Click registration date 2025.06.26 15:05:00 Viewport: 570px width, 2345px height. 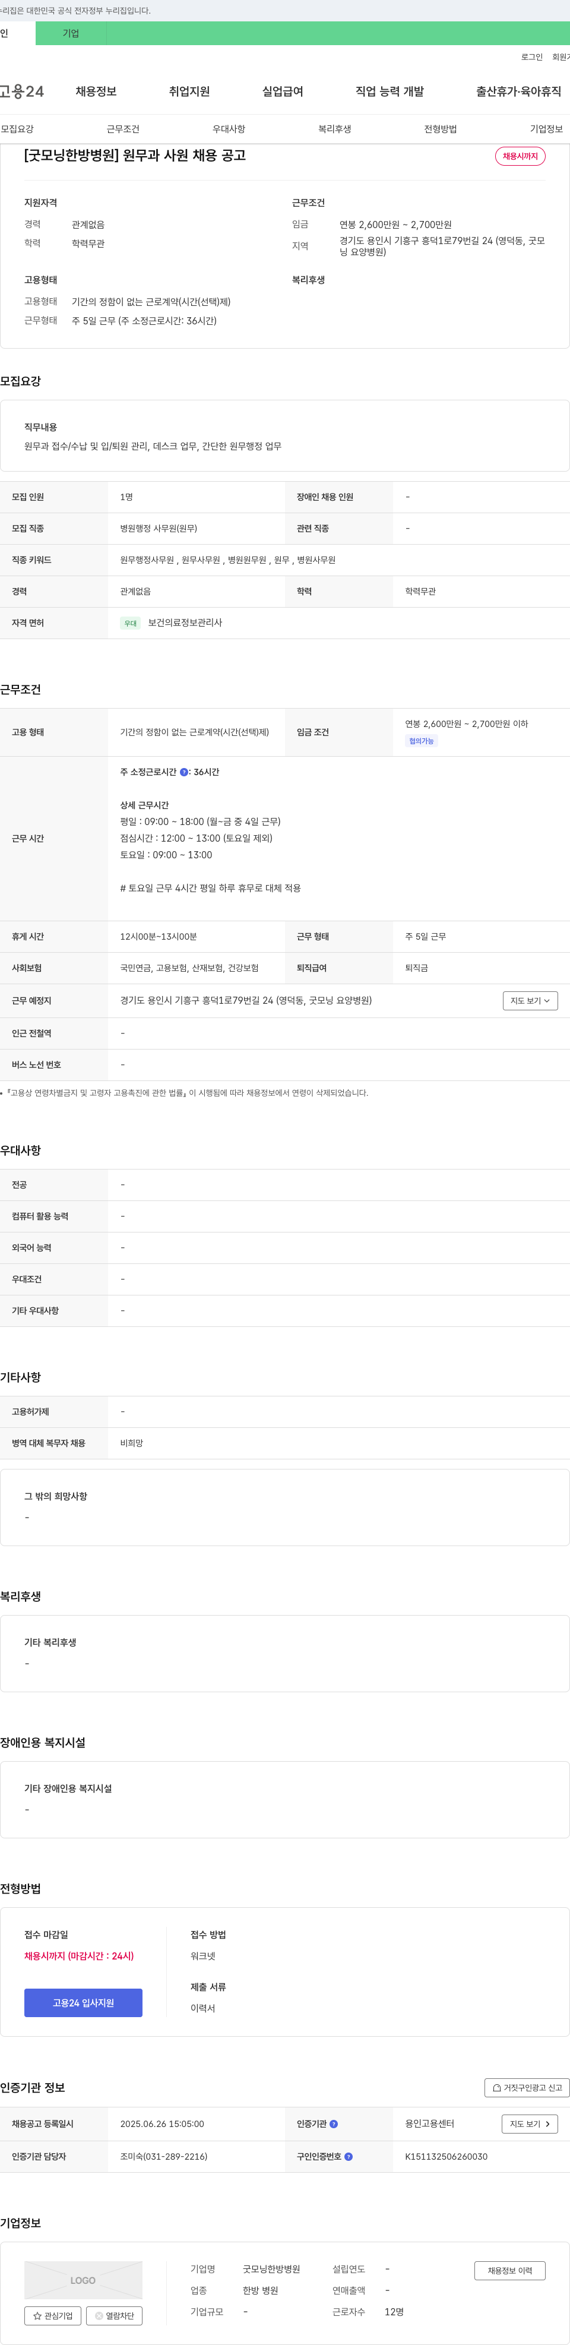pyautogui.click(x=162, y=2124)
